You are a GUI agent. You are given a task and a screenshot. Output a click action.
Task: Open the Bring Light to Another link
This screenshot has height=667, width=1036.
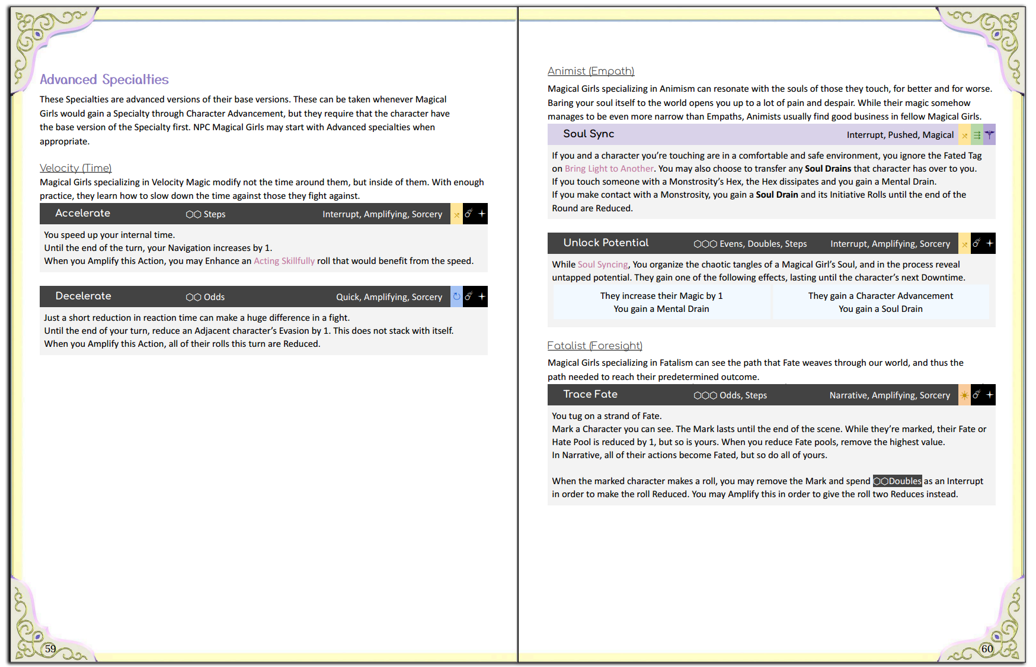click(609, 169)
